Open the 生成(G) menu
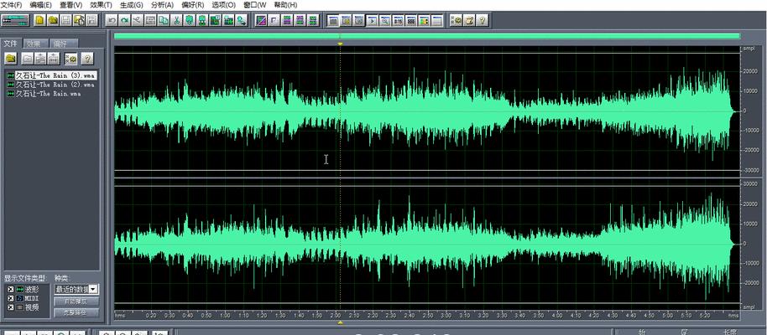Image resolution: width=767 pixels, height=335 pixels. pos(132,5)
